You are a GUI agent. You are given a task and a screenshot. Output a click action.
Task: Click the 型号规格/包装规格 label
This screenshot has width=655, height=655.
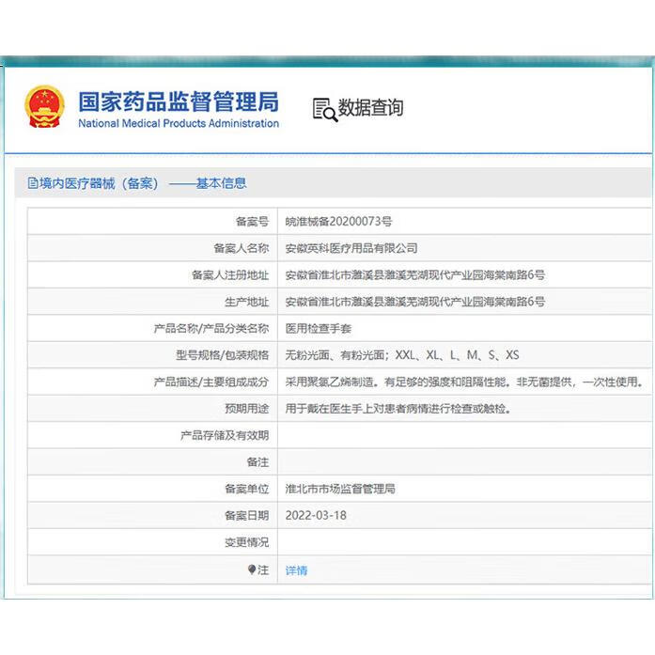222,355
